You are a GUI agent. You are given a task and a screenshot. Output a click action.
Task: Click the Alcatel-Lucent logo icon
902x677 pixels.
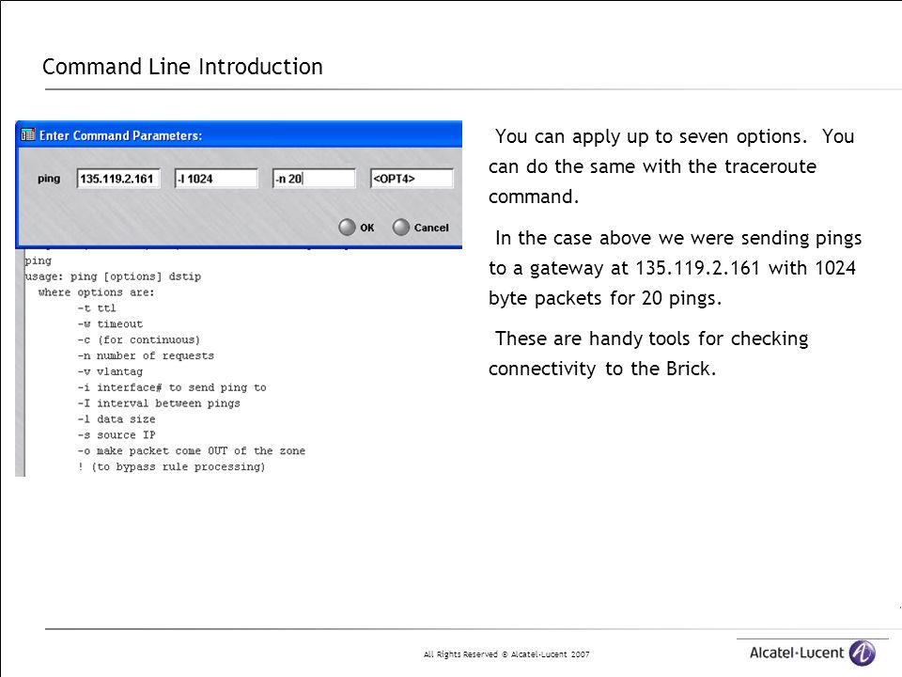coord(863,653)
